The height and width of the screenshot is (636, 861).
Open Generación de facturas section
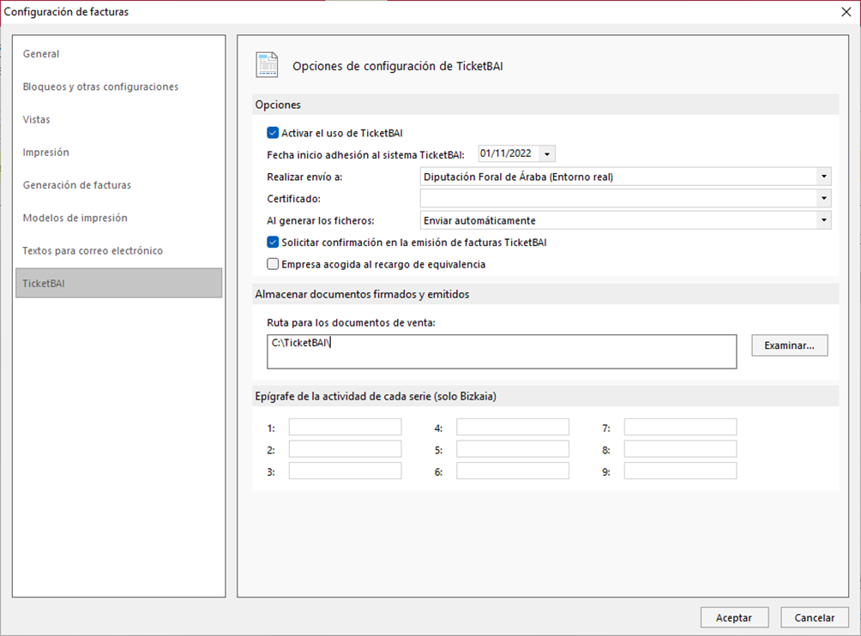click(118, 185)
